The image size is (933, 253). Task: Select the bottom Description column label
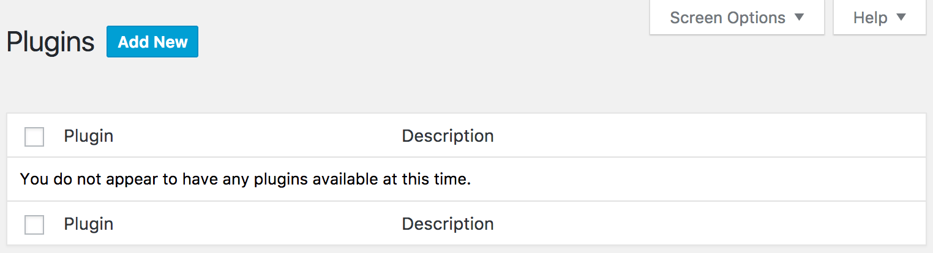448,224
